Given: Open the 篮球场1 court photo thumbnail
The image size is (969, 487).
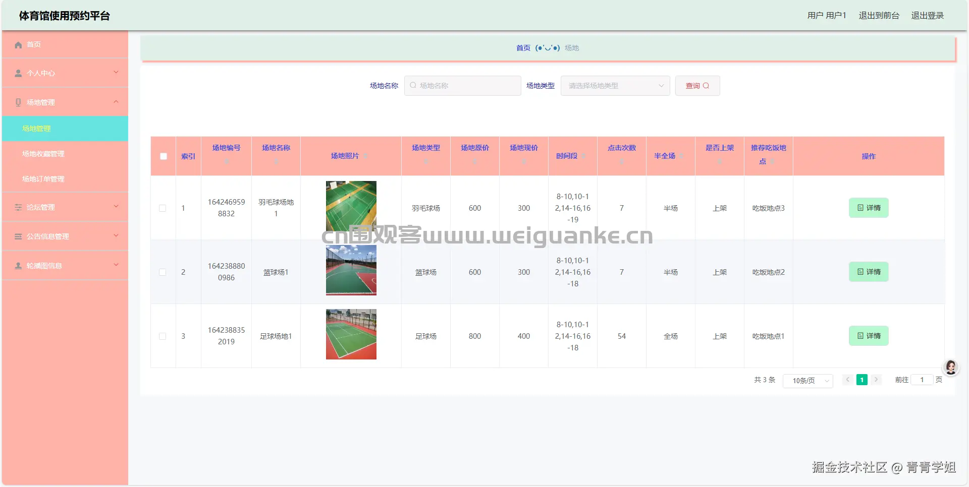Looking at the screenshot, I should pyautogui.click(x=351, y=270).
